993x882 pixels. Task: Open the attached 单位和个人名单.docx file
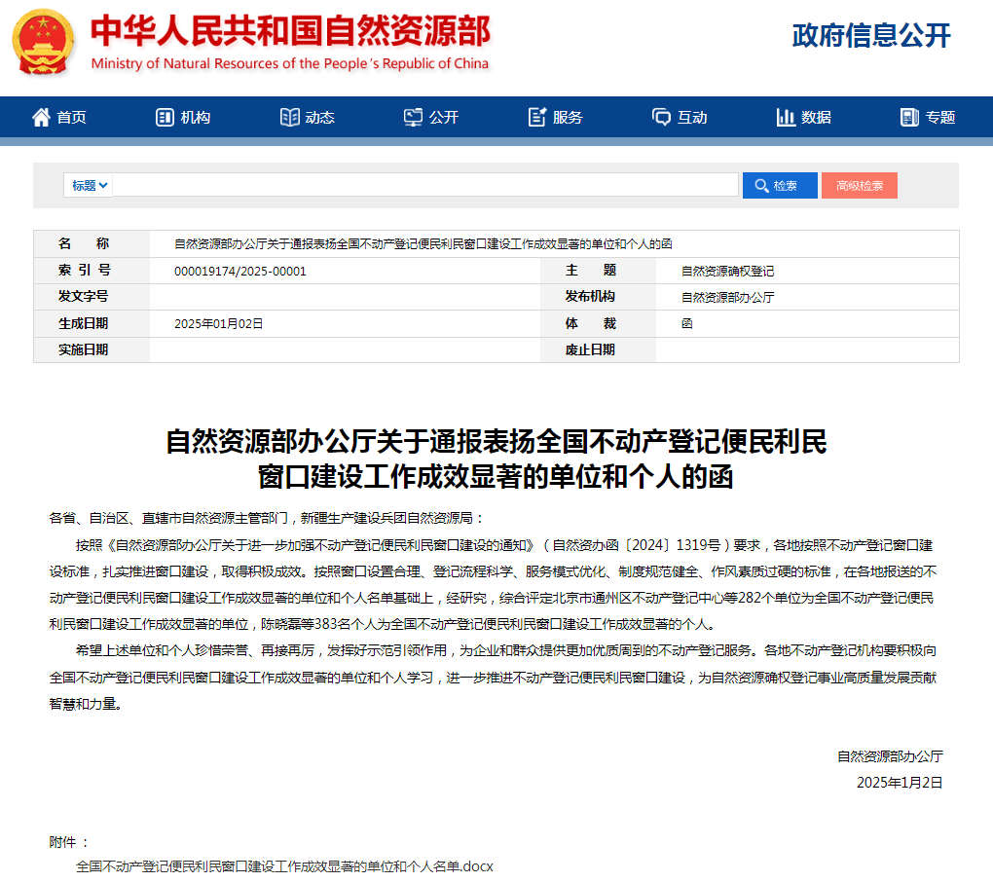pos(284,866)
